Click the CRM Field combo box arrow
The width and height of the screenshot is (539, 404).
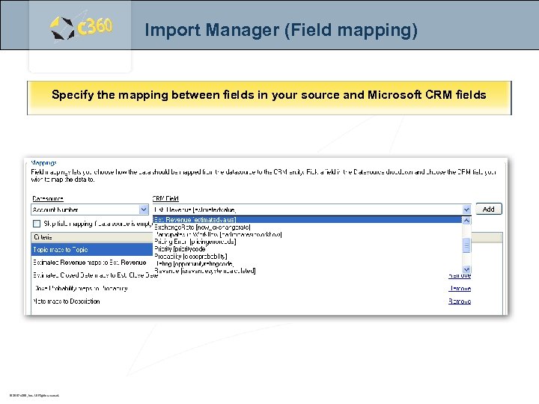pyautogui.click(x=466, y=209)
